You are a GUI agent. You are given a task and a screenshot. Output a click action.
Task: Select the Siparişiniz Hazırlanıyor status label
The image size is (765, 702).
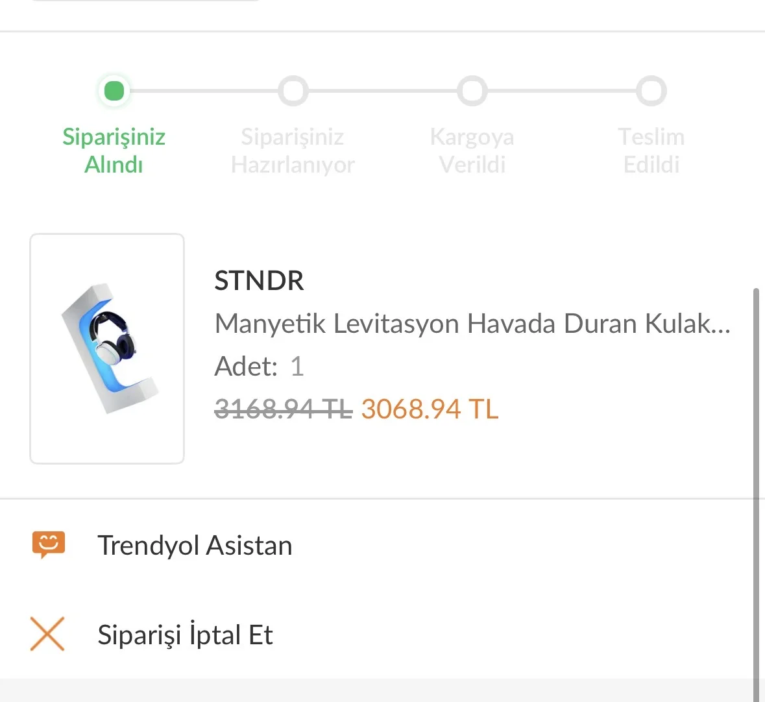point(293,151)
